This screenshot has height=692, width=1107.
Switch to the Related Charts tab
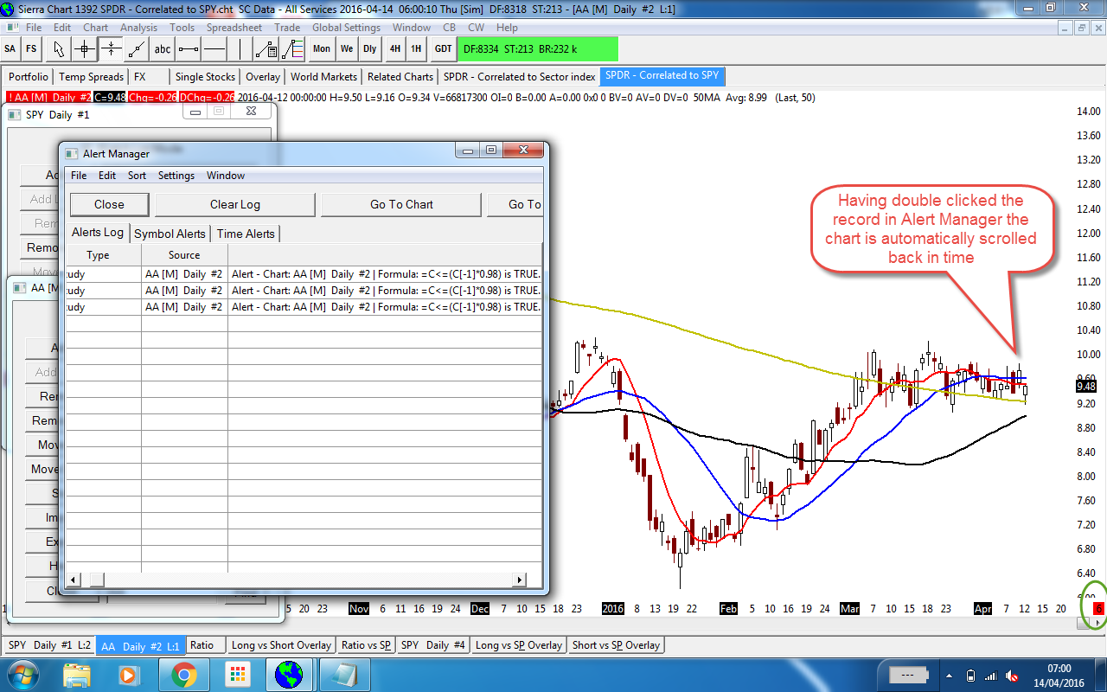coord(400,77)
